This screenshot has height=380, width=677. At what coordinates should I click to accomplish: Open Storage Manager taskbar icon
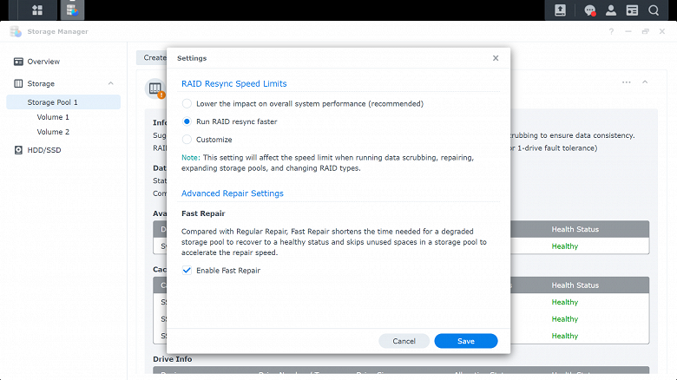pos(72,10)
